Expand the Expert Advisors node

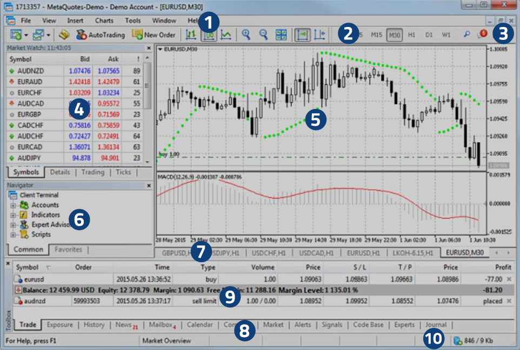(13, 225)
